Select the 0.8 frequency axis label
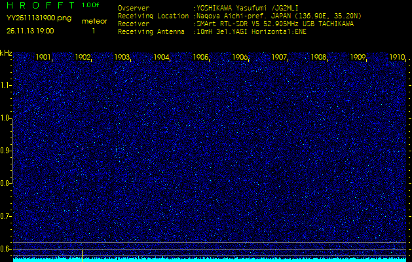 click(6, 183)
